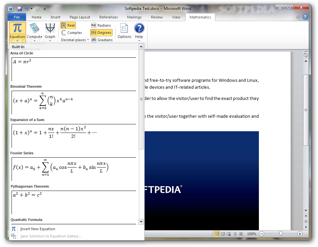
Task: Minimize the ribbon with the caret icon
Action: pos(298,17)
